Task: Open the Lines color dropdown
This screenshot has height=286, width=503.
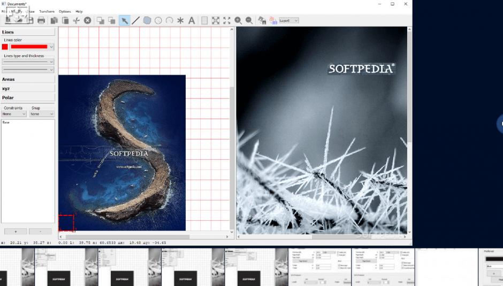Action: coord(51,47)
